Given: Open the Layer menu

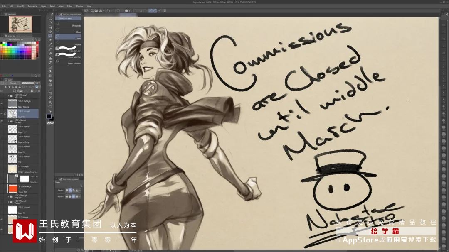Looking at the screenshot, I should pos(44,6).
